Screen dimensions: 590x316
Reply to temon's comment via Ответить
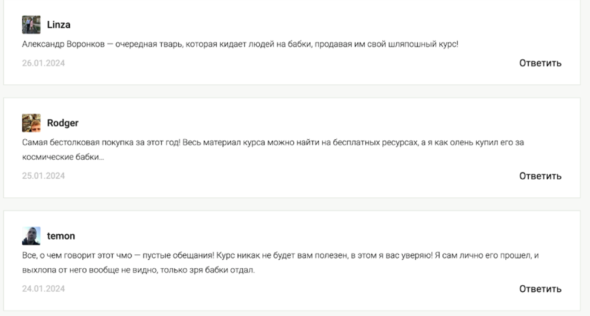[540, 289]
